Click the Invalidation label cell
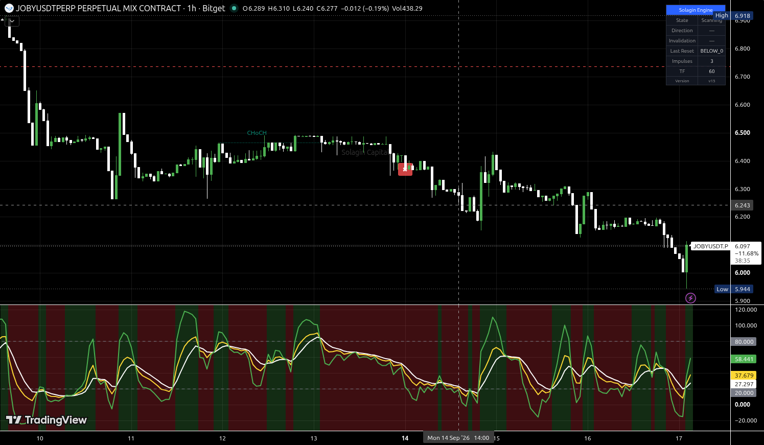Image resolution: width=764 pixels, height=445 pixels. click(682, 41)
